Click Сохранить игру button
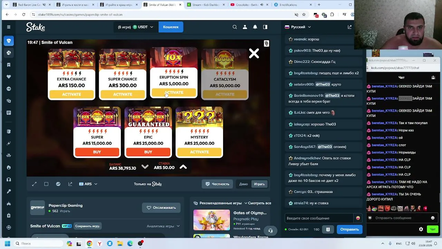The image size is (442, 249). click(87, 226)
